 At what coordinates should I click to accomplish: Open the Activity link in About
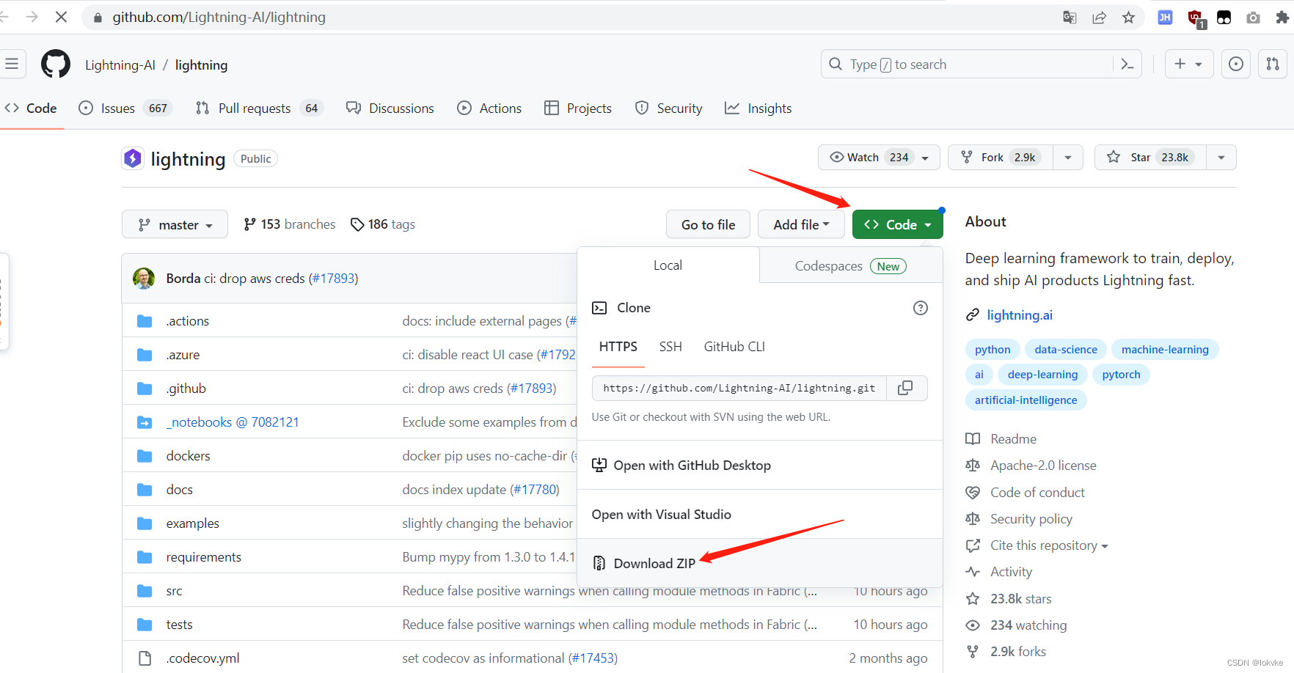pyautogui.click(x=1011, y=572)
